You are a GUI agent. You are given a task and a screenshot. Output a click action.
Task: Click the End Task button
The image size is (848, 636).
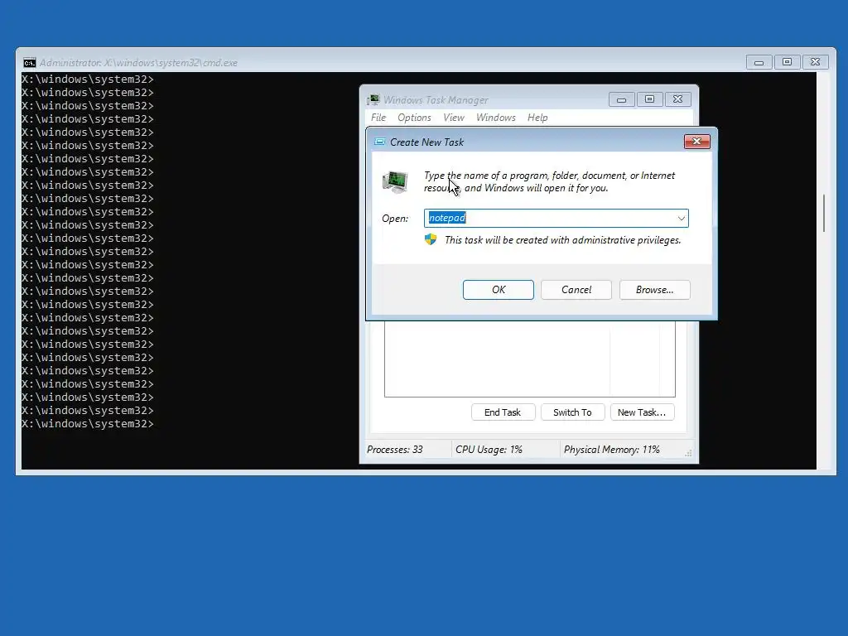click(503, 412)
